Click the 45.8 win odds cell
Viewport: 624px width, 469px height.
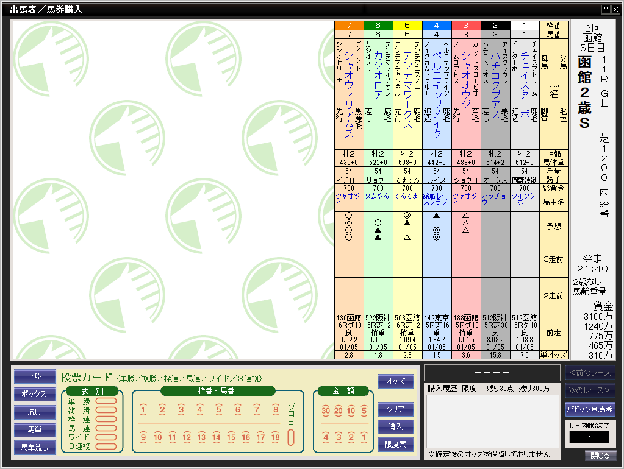pyautogui.click(x=495, y=355)
